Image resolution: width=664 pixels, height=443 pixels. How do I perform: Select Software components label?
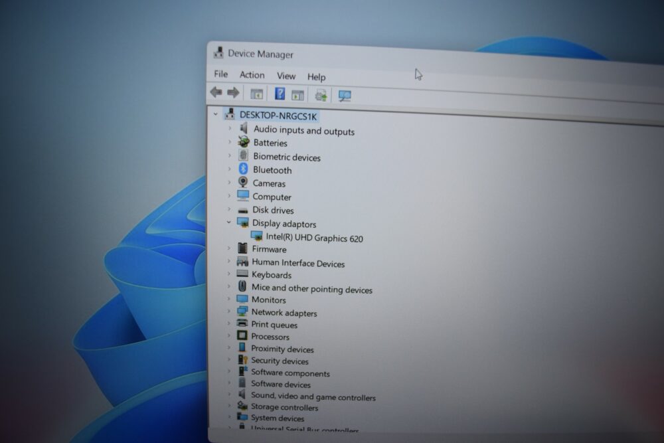pyautogui.click(x=290, y=373)
